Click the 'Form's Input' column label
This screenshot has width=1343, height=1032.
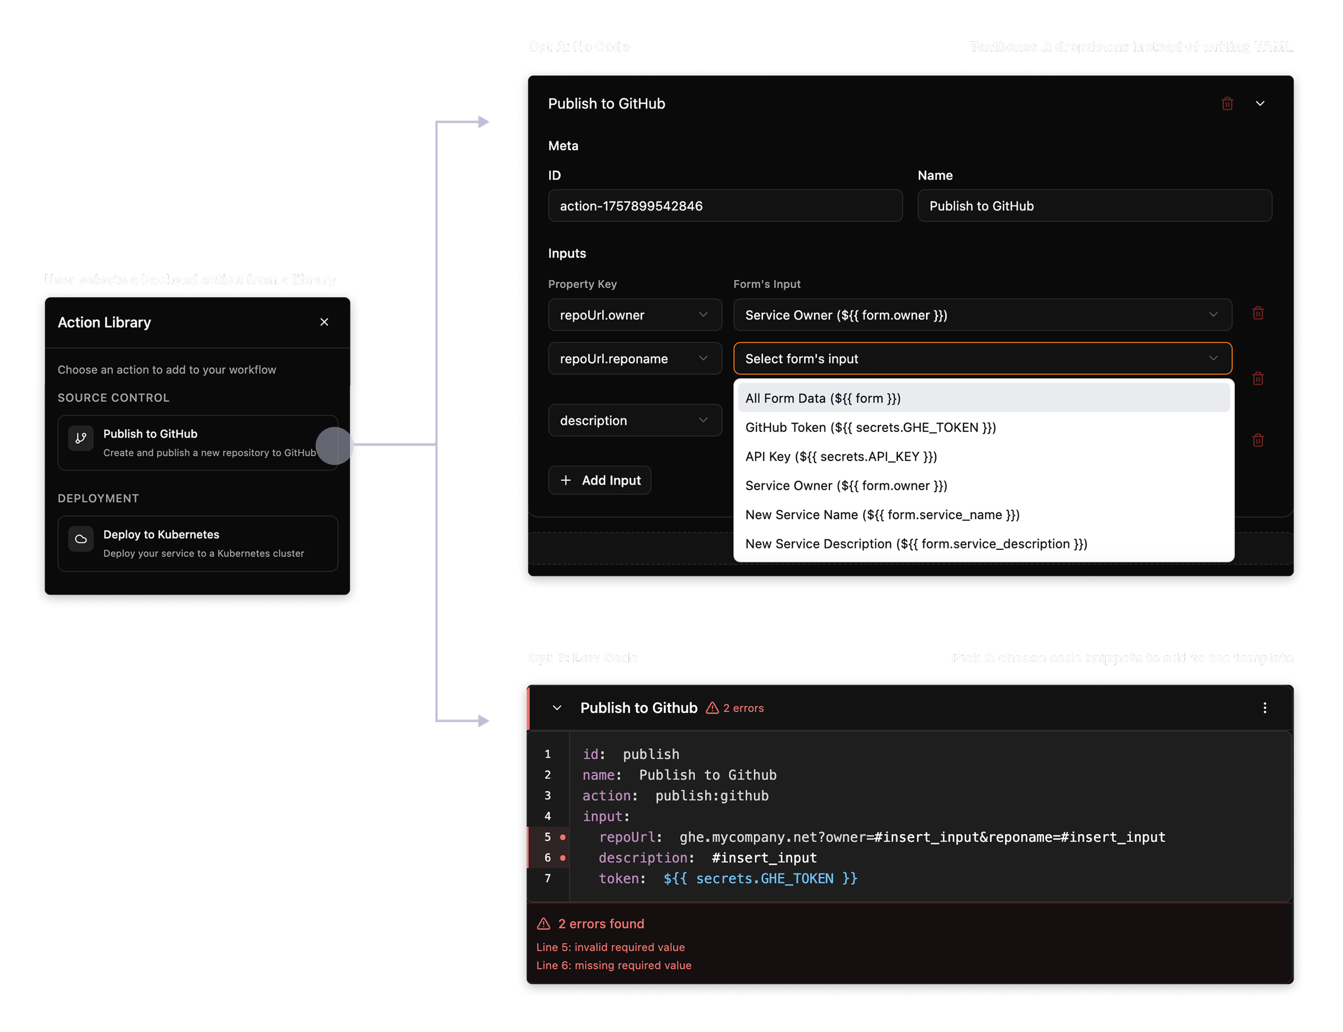point(767,284)
